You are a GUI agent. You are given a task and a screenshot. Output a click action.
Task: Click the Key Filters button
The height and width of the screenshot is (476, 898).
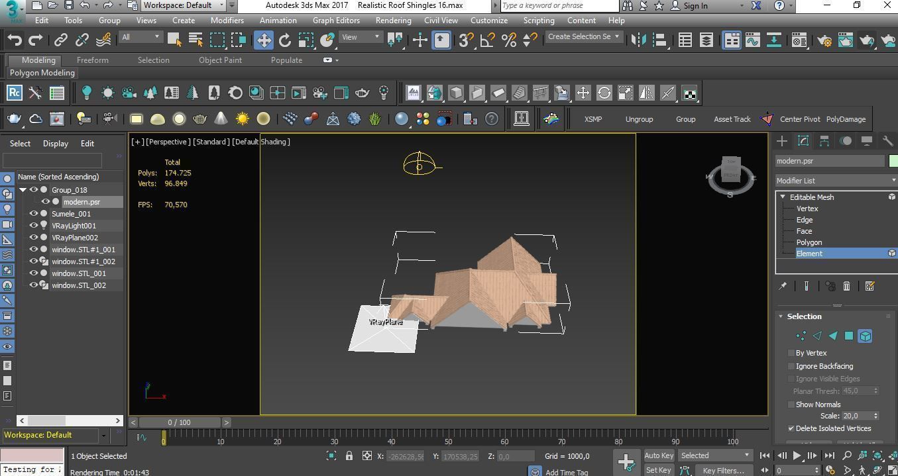(723, 471)
